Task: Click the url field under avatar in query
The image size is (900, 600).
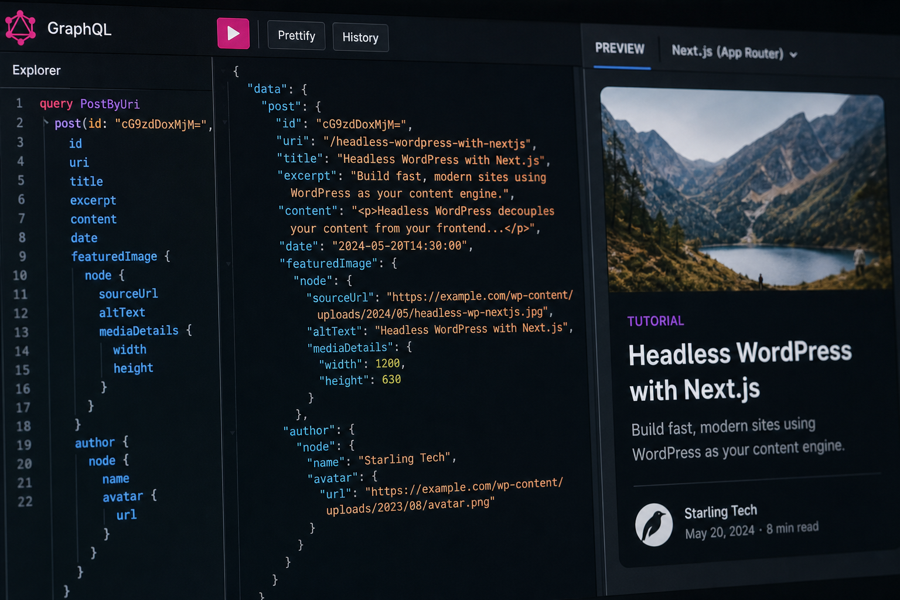Action: [127, 515]
